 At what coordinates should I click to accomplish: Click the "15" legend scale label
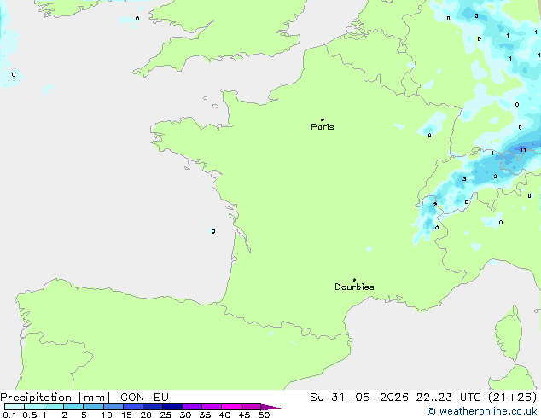pos(126,415)
